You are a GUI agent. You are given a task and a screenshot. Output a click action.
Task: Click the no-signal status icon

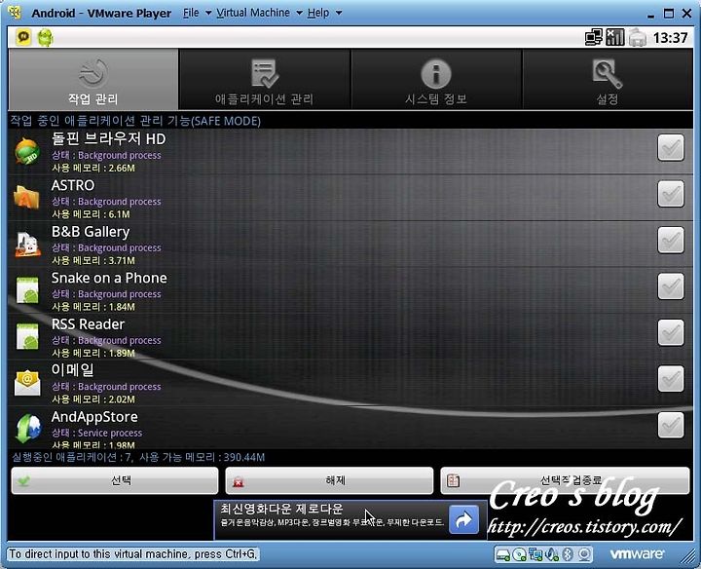(615, 38)
